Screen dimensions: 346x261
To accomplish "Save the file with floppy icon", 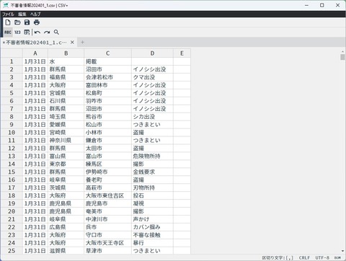I will 27,22.
